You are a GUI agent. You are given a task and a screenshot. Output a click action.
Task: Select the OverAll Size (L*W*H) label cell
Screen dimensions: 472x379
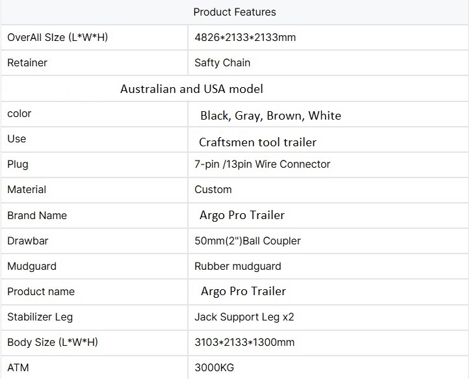[x=57, y=37]
